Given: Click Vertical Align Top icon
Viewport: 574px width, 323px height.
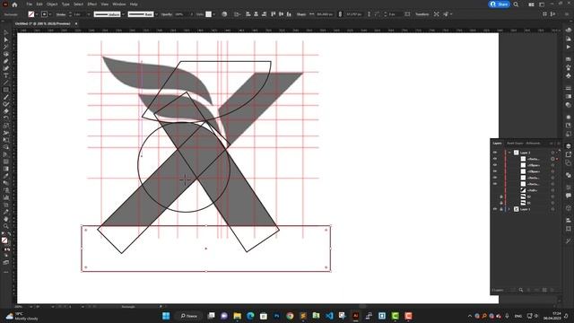Looking at the screenshot, I should point(273,14).
